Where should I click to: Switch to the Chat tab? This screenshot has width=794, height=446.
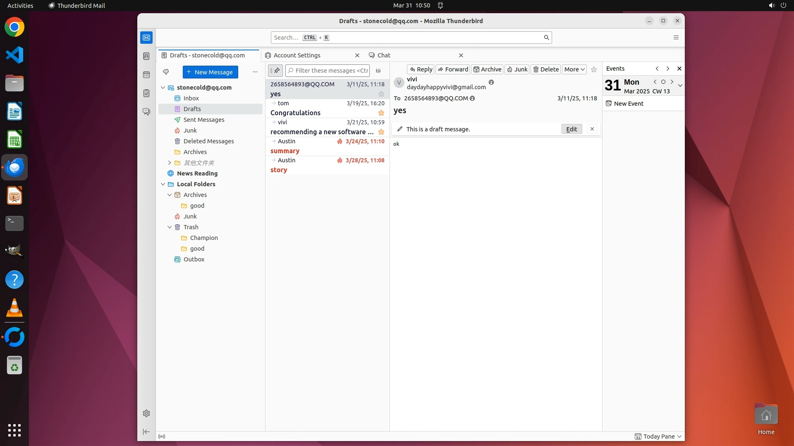click(x=384, y=55)
